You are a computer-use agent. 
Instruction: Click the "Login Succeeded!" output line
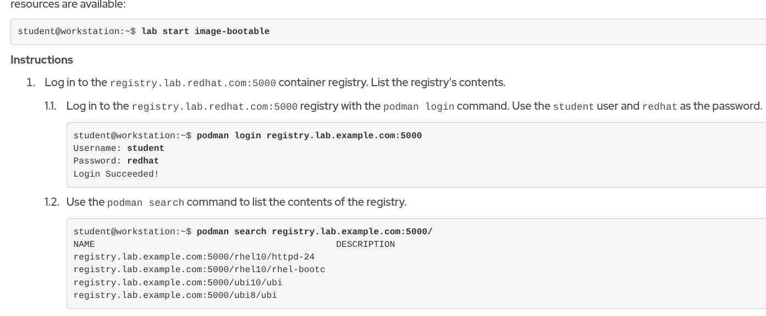116,174
